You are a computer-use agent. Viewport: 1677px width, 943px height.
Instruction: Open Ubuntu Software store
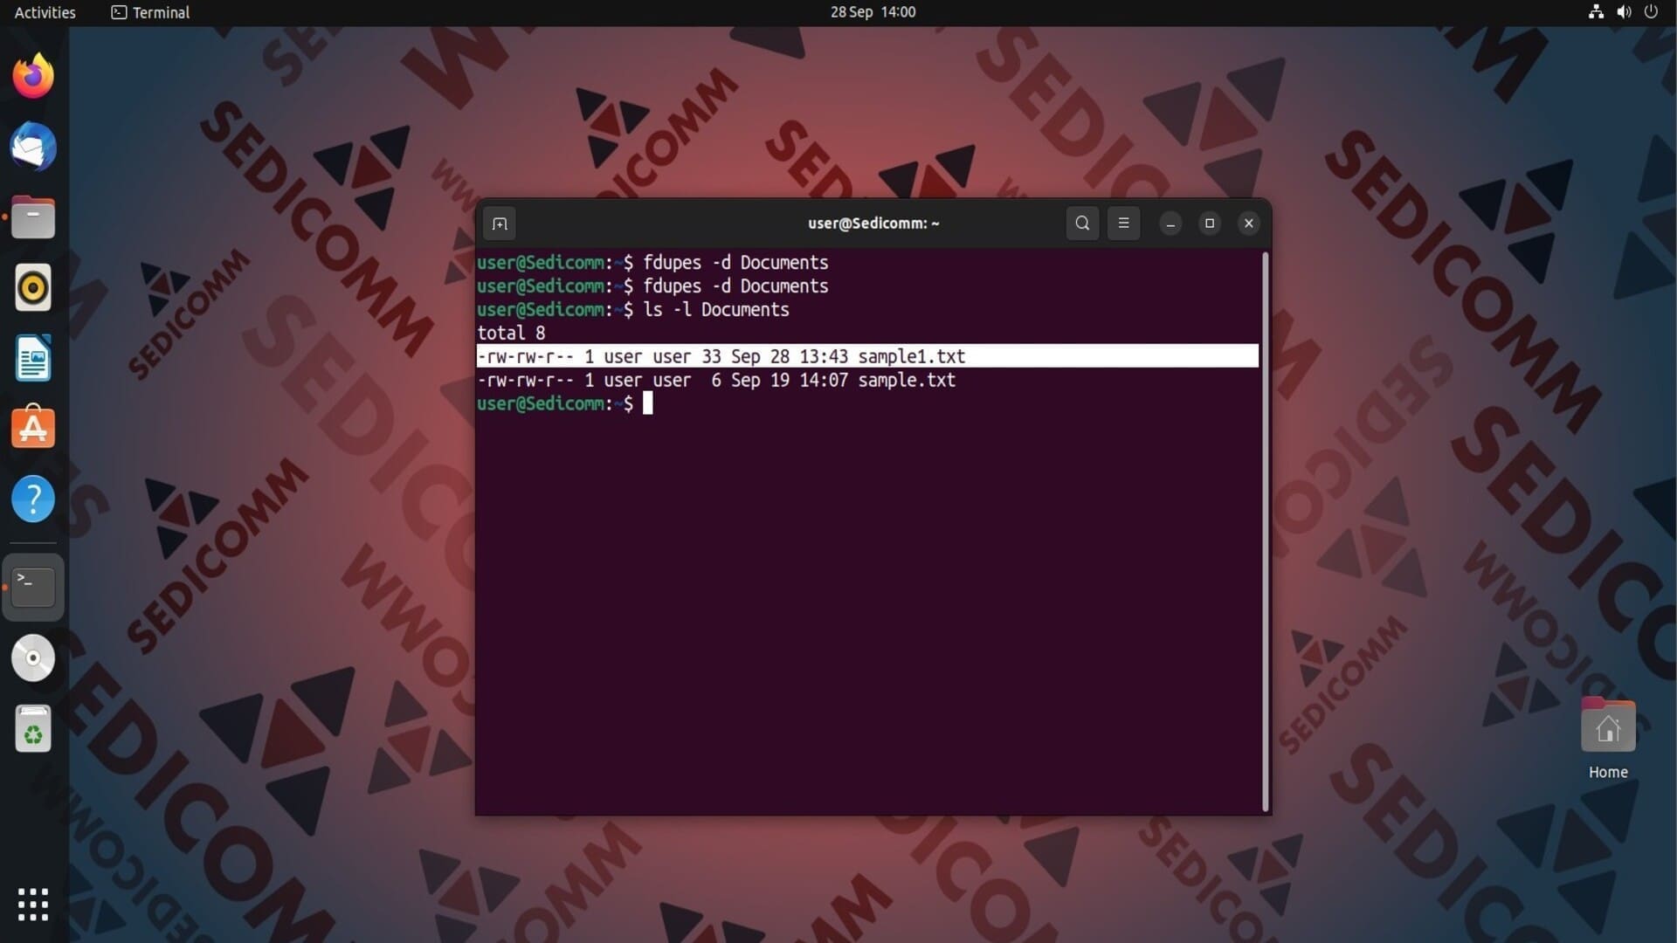point(33,428)
